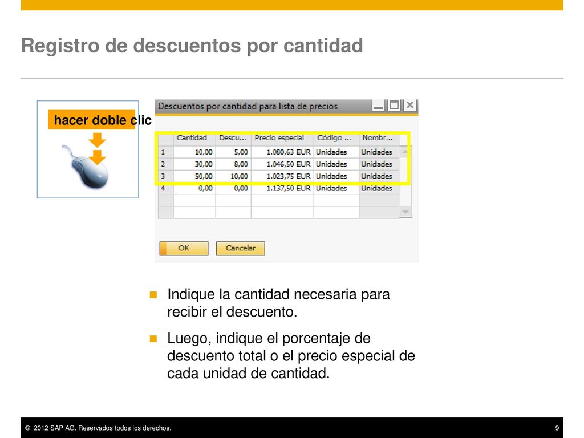The height and width of the screenshot is (438, 584).
Task: Click row 4 Código Unidades cell
Action: click(336, 188)
